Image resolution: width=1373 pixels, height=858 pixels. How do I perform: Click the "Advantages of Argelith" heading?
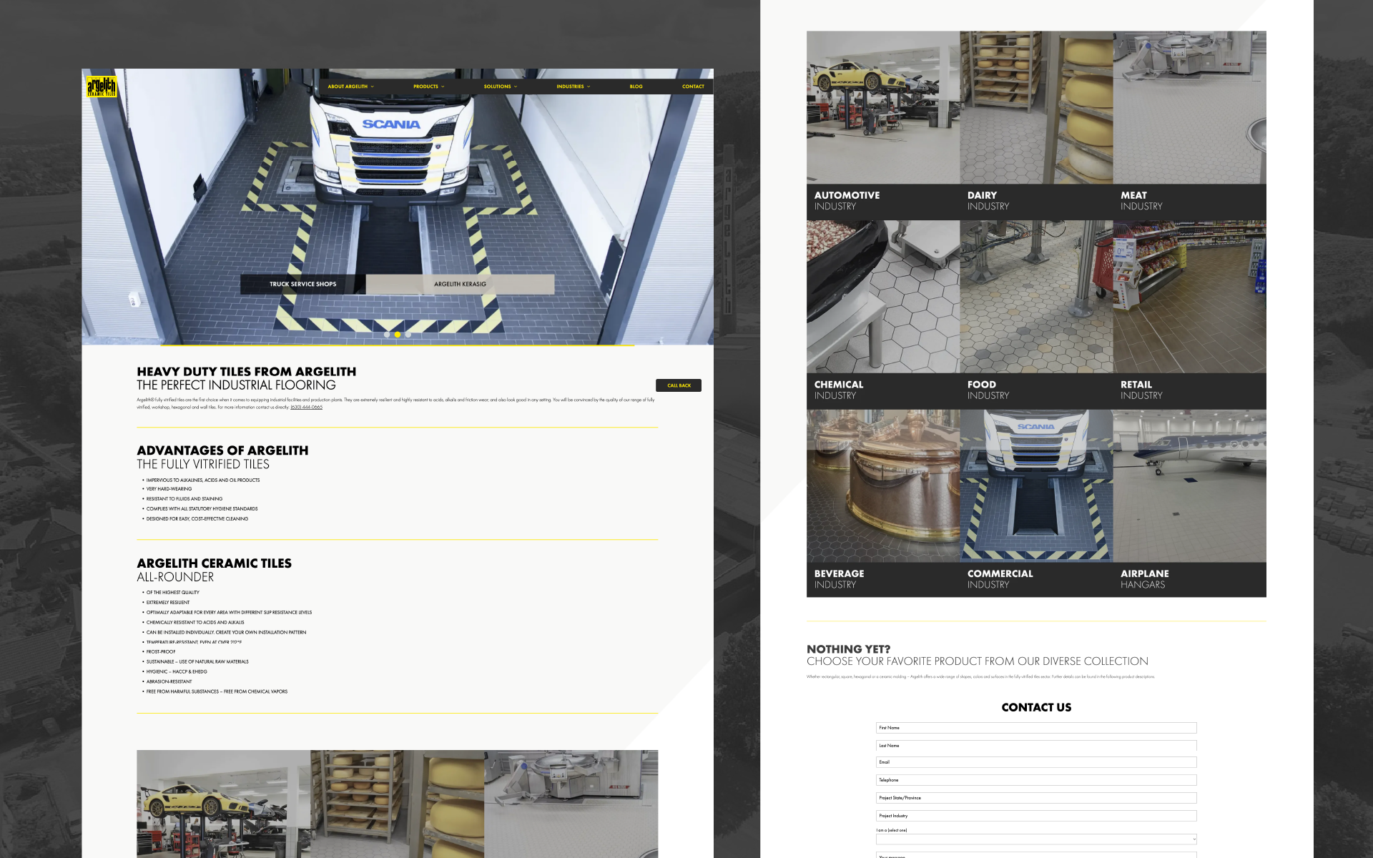coord(222,450)
